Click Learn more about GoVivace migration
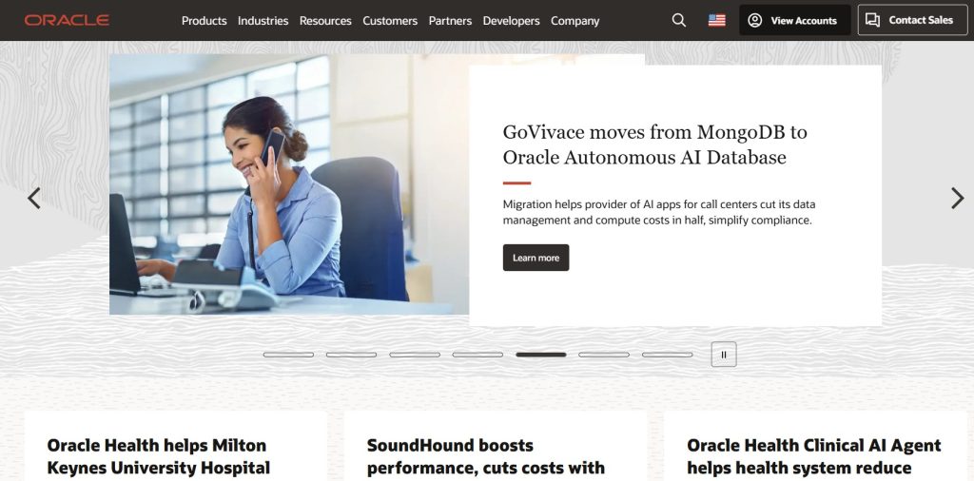The image size is (974, 481). point(536,258)
